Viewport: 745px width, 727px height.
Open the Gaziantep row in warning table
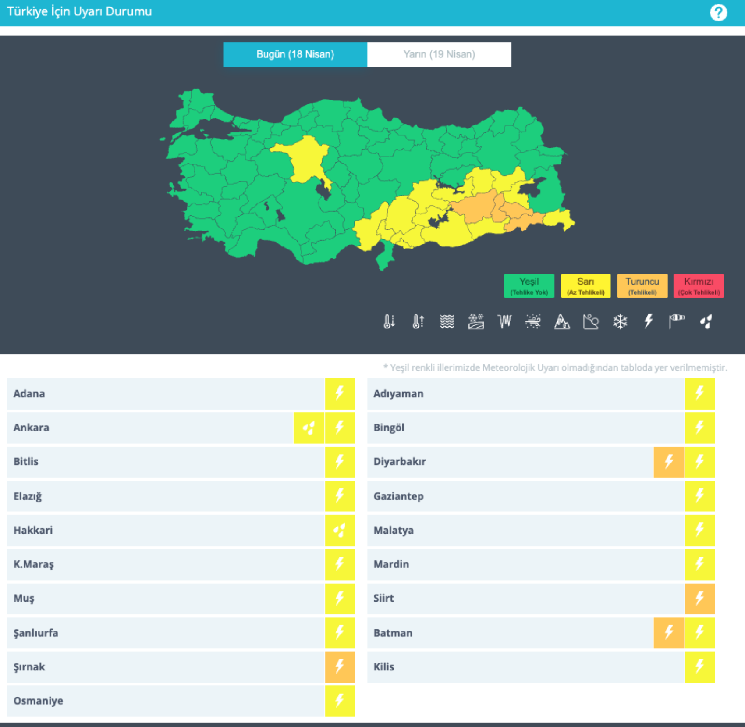(x=525, y=496)
